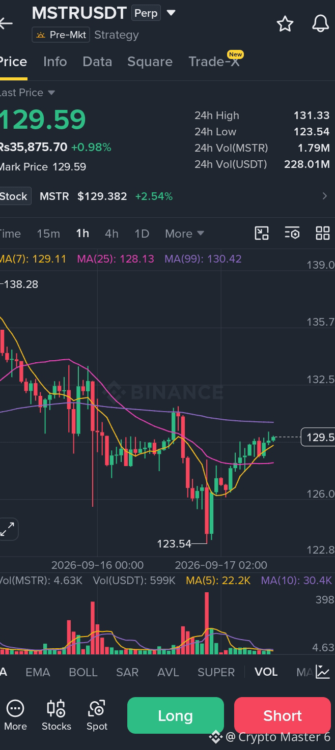Select the 15m timeframe

[48, 234]
